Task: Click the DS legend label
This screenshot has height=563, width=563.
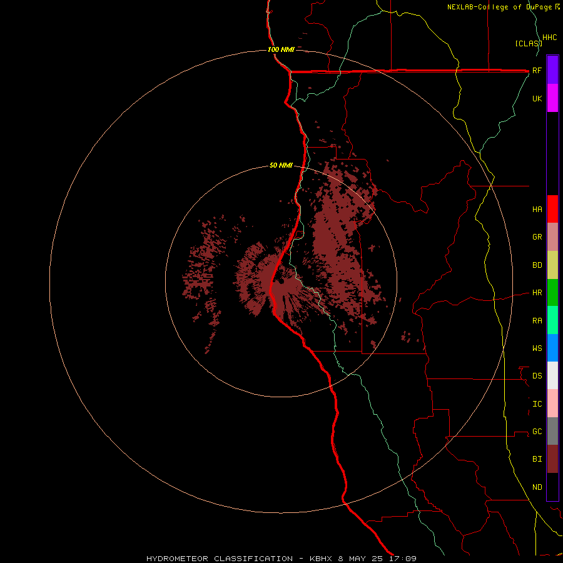Action: [537, 376]
